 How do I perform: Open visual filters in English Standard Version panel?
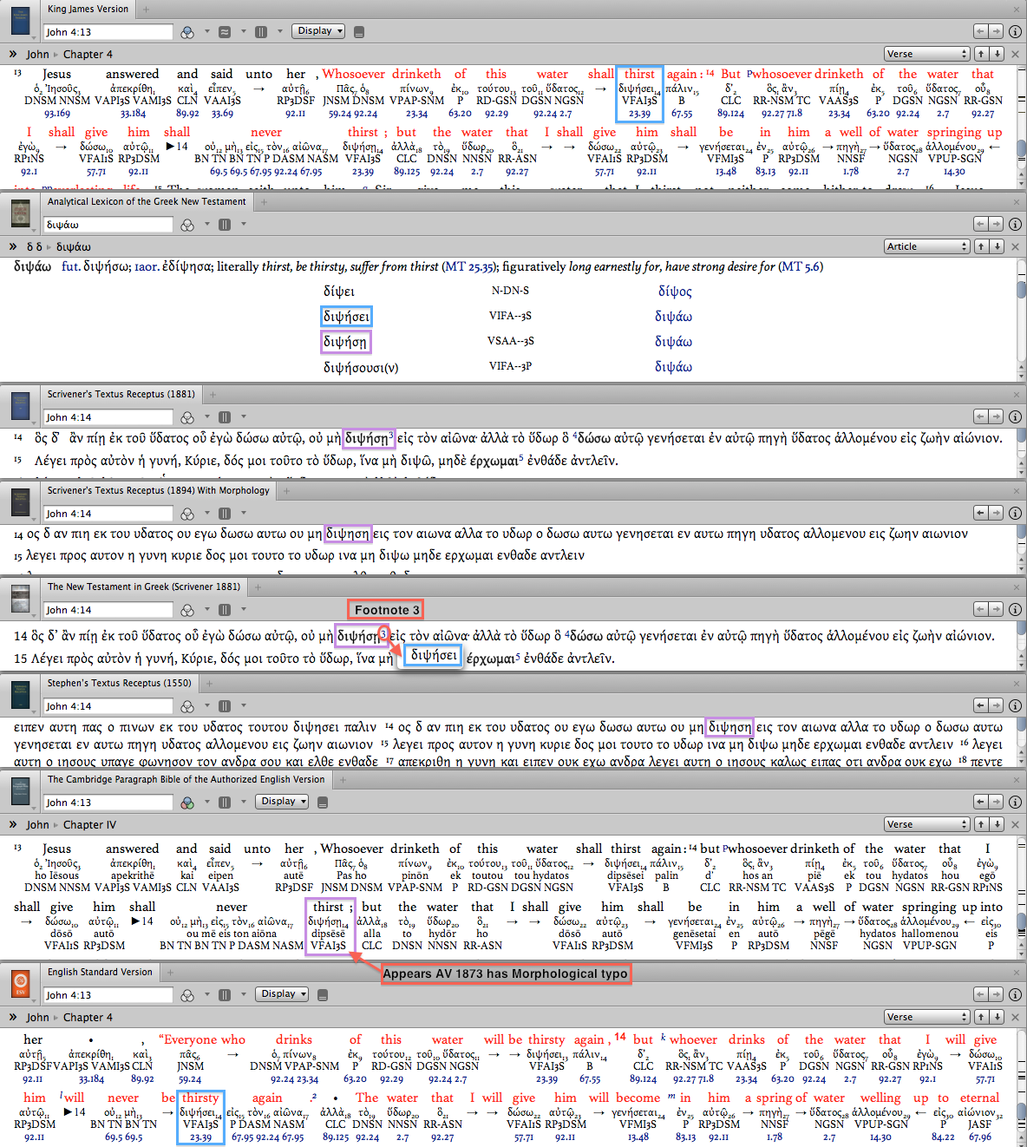click(x=187, y=995)
